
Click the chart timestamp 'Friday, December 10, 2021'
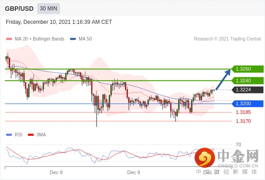coord(59,22)
